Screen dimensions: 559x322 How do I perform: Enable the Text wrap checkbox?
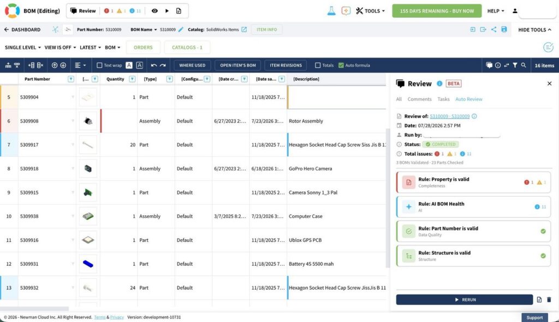pos(99,65)
